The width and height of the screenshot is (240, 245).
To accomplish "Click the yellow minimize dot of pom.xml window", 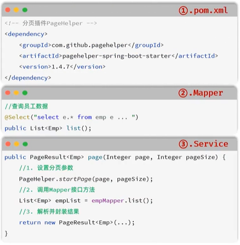I will 16,10.
